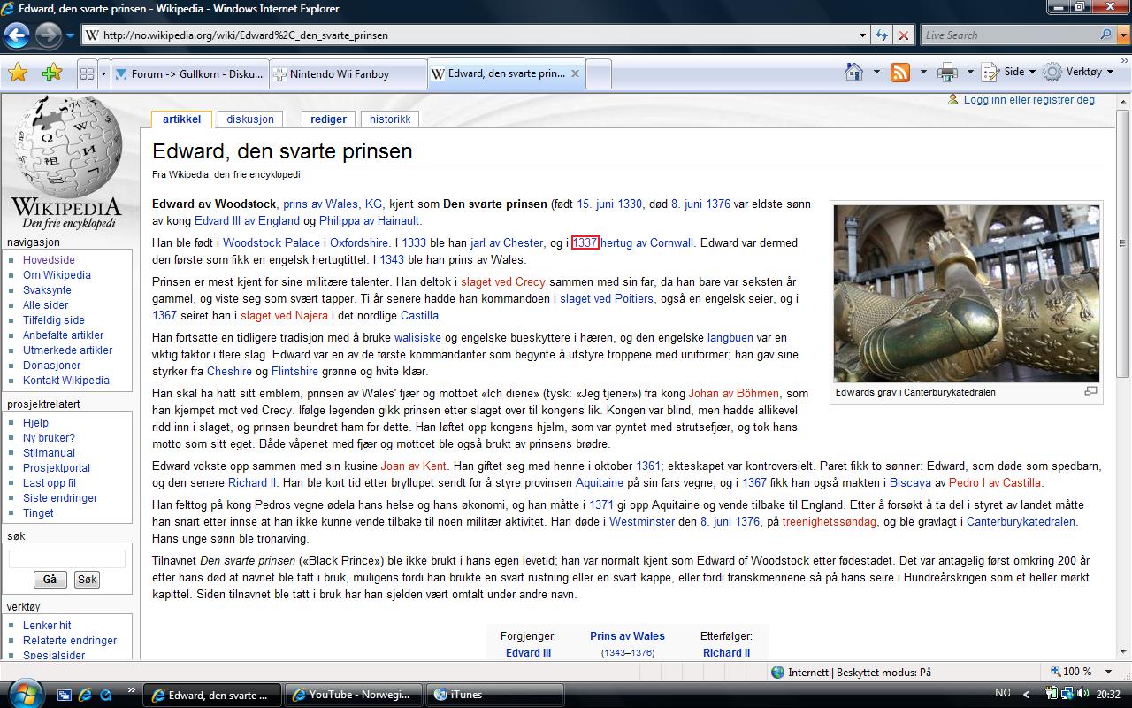Open the Edwards grav thumbnail image
Screen dimensions: 1132x708
pos(967,294)
